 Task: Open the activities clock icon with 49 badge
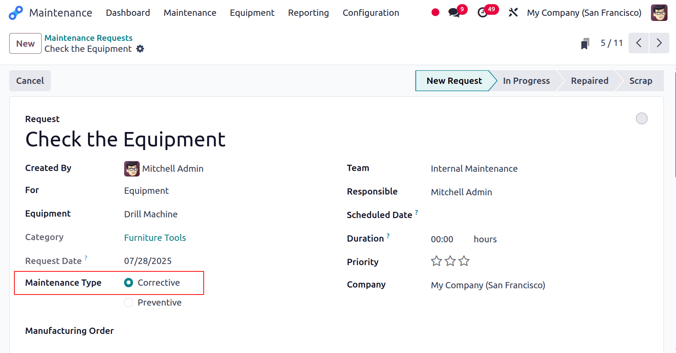(x=482, y=13)
